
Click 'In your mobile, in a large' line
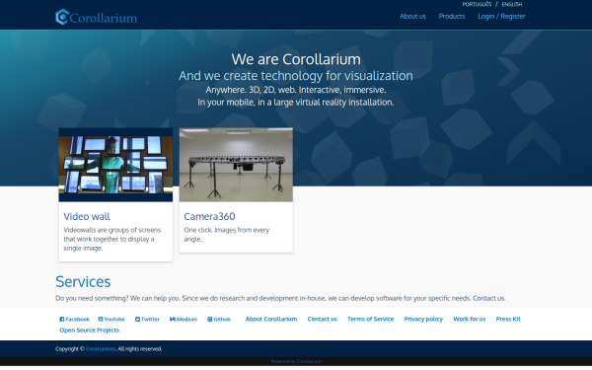[296, 103]
